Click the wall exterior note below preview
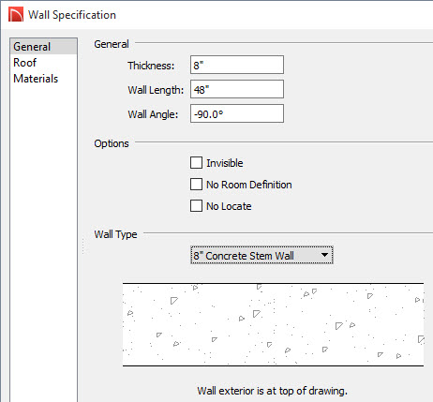433x402 pixels. 272,391
